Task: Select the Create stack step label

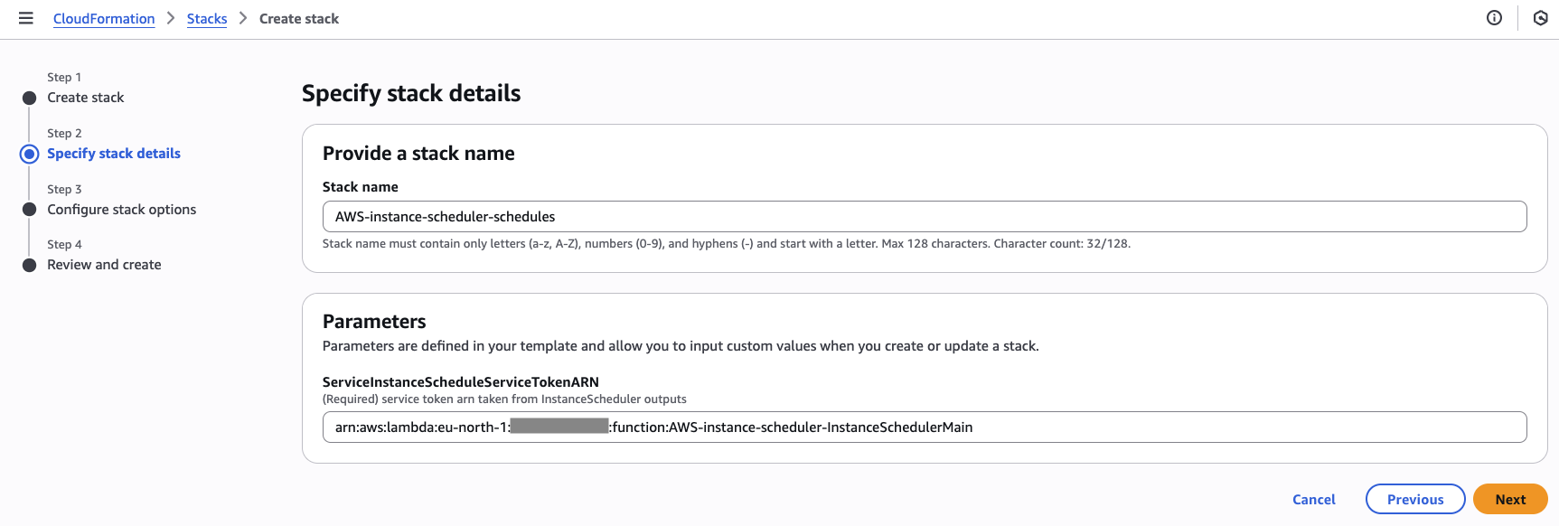Action: [x=86, y=98]
